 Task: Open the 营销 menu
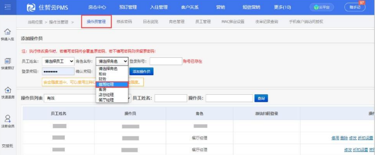pos(220,7)
